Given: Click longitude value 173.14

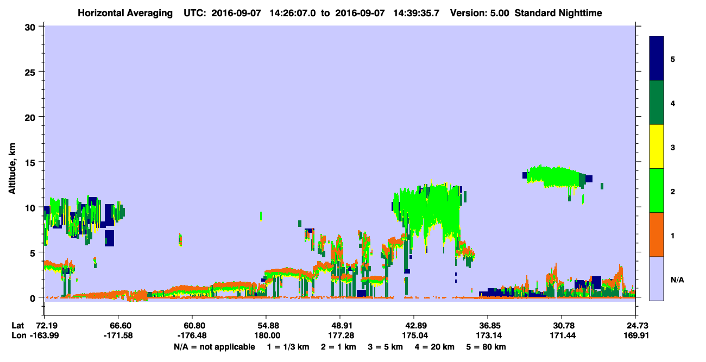Looking at the screenshot, I should pyautogui.click(x=488, y=336).
